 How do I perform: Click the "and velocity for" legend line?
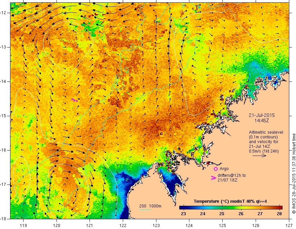click(x=263, y=142)
